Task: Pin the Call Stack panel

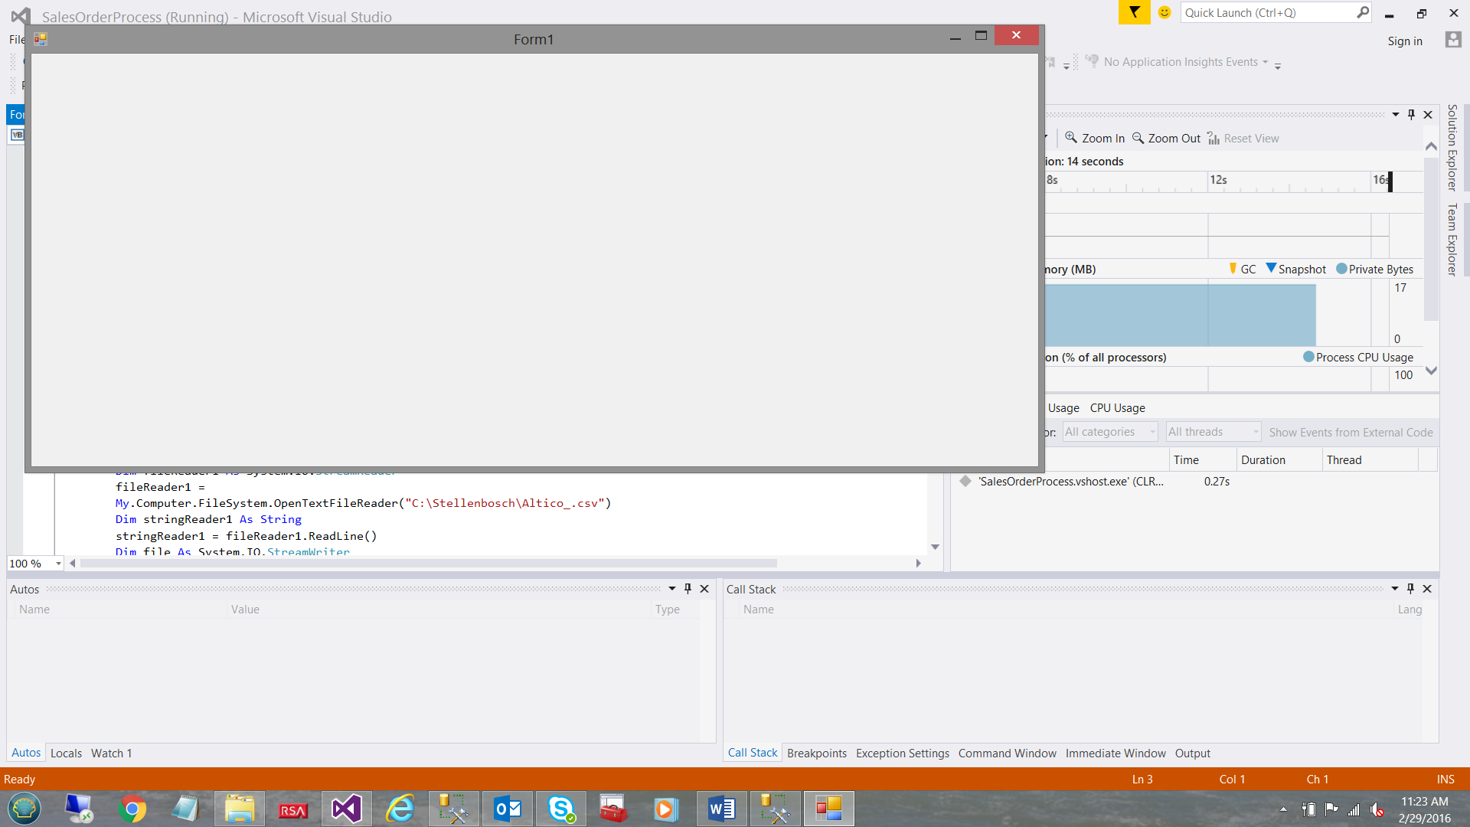Action: [x=1410, y=588]
